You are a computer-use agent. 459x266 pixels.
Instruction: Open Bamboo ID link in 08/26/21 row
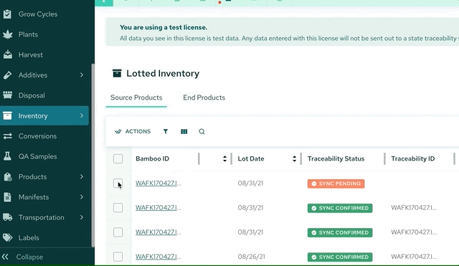pyautogui.click(x=158, y=257)
